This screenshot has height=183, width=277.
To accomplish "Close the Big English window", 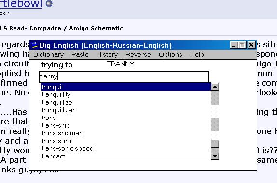I will click(x=251, y=45).
